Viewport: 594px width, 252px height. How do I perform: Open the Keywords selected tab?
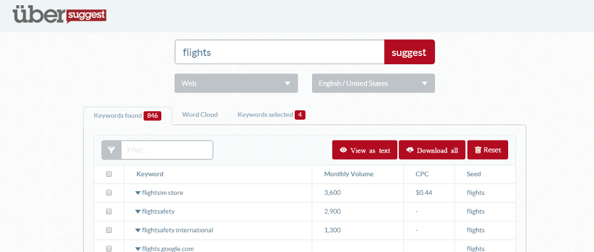point(271,114)
